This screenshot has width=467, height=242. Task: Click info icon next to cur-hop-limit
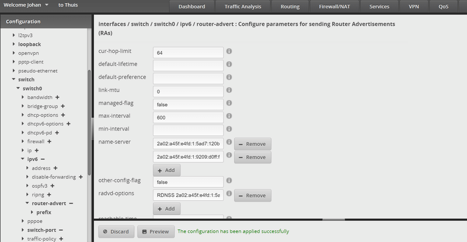[229, 51]
